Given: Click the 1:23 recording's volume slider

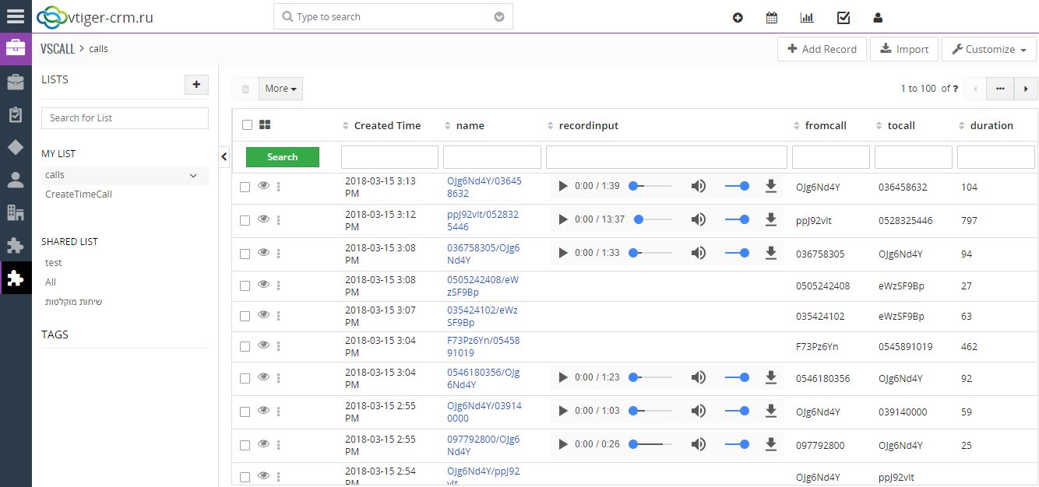Looking at the screenshot, I should coord(736,377).
